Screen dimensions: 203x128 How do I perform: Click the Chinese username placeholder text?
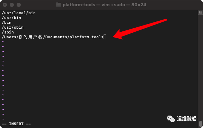(30, 37)
